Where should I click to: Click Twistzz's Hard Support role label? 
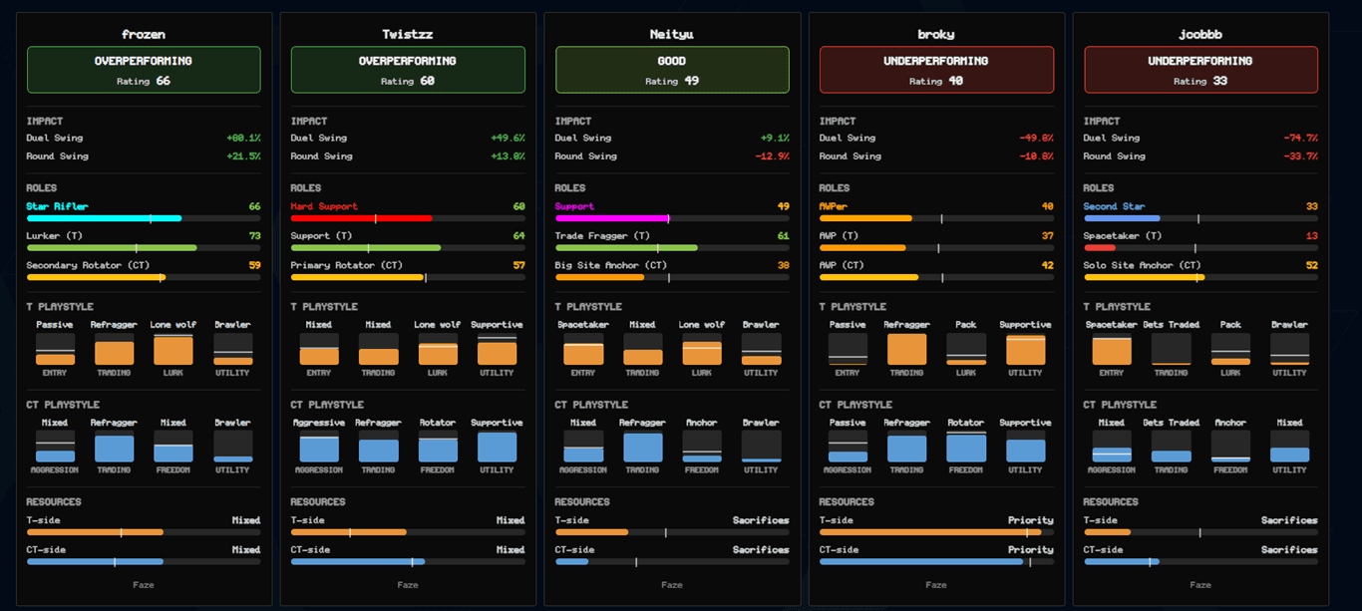(x=324, y=206)
